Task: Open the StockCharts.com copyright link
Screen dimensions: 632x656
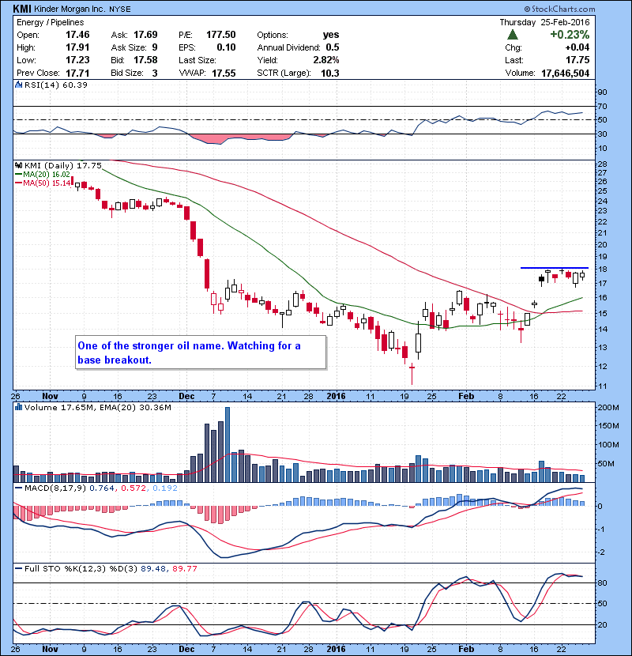Action: point(559,9)
